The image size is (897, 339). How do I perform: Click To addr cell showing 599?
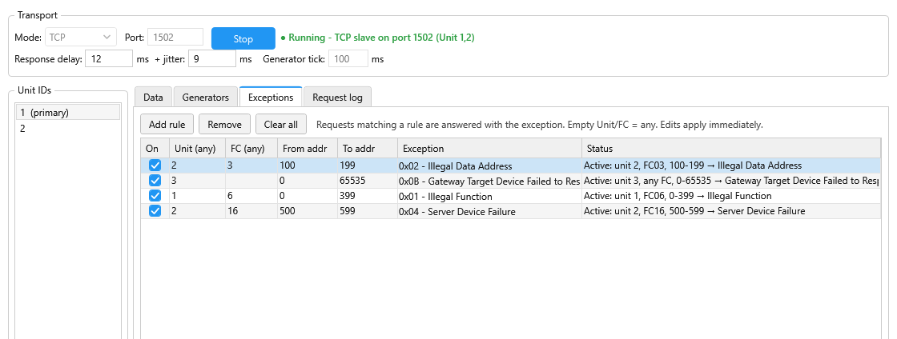(368, 211)
